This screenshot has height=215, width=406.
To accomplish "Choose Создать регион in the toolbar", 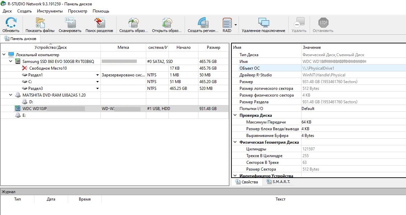I will click(203, 23).
